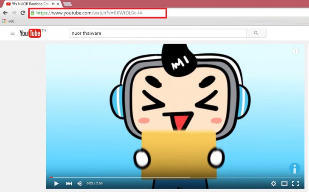The image size is (309, 192).
Task: Enter full screen video mode
Action: [x=295, y=184]
